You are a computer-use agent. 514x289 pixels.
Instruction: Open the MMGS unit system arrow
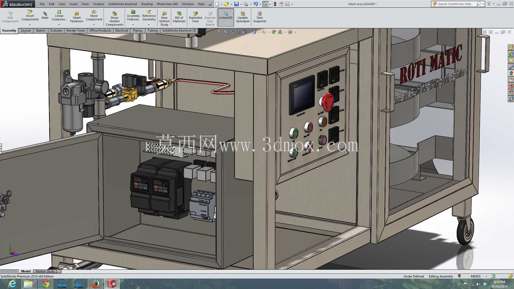[486, 276]
